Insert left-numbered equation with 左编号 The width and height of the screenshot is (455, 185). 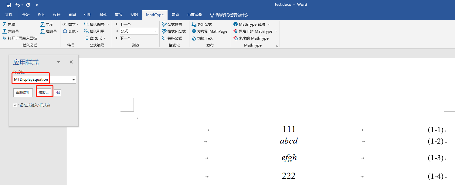[11, 31]
